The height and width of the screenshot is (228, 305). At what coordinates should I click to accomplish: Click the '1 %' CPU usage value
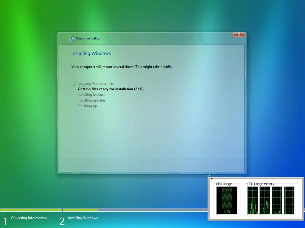[227, 211]
